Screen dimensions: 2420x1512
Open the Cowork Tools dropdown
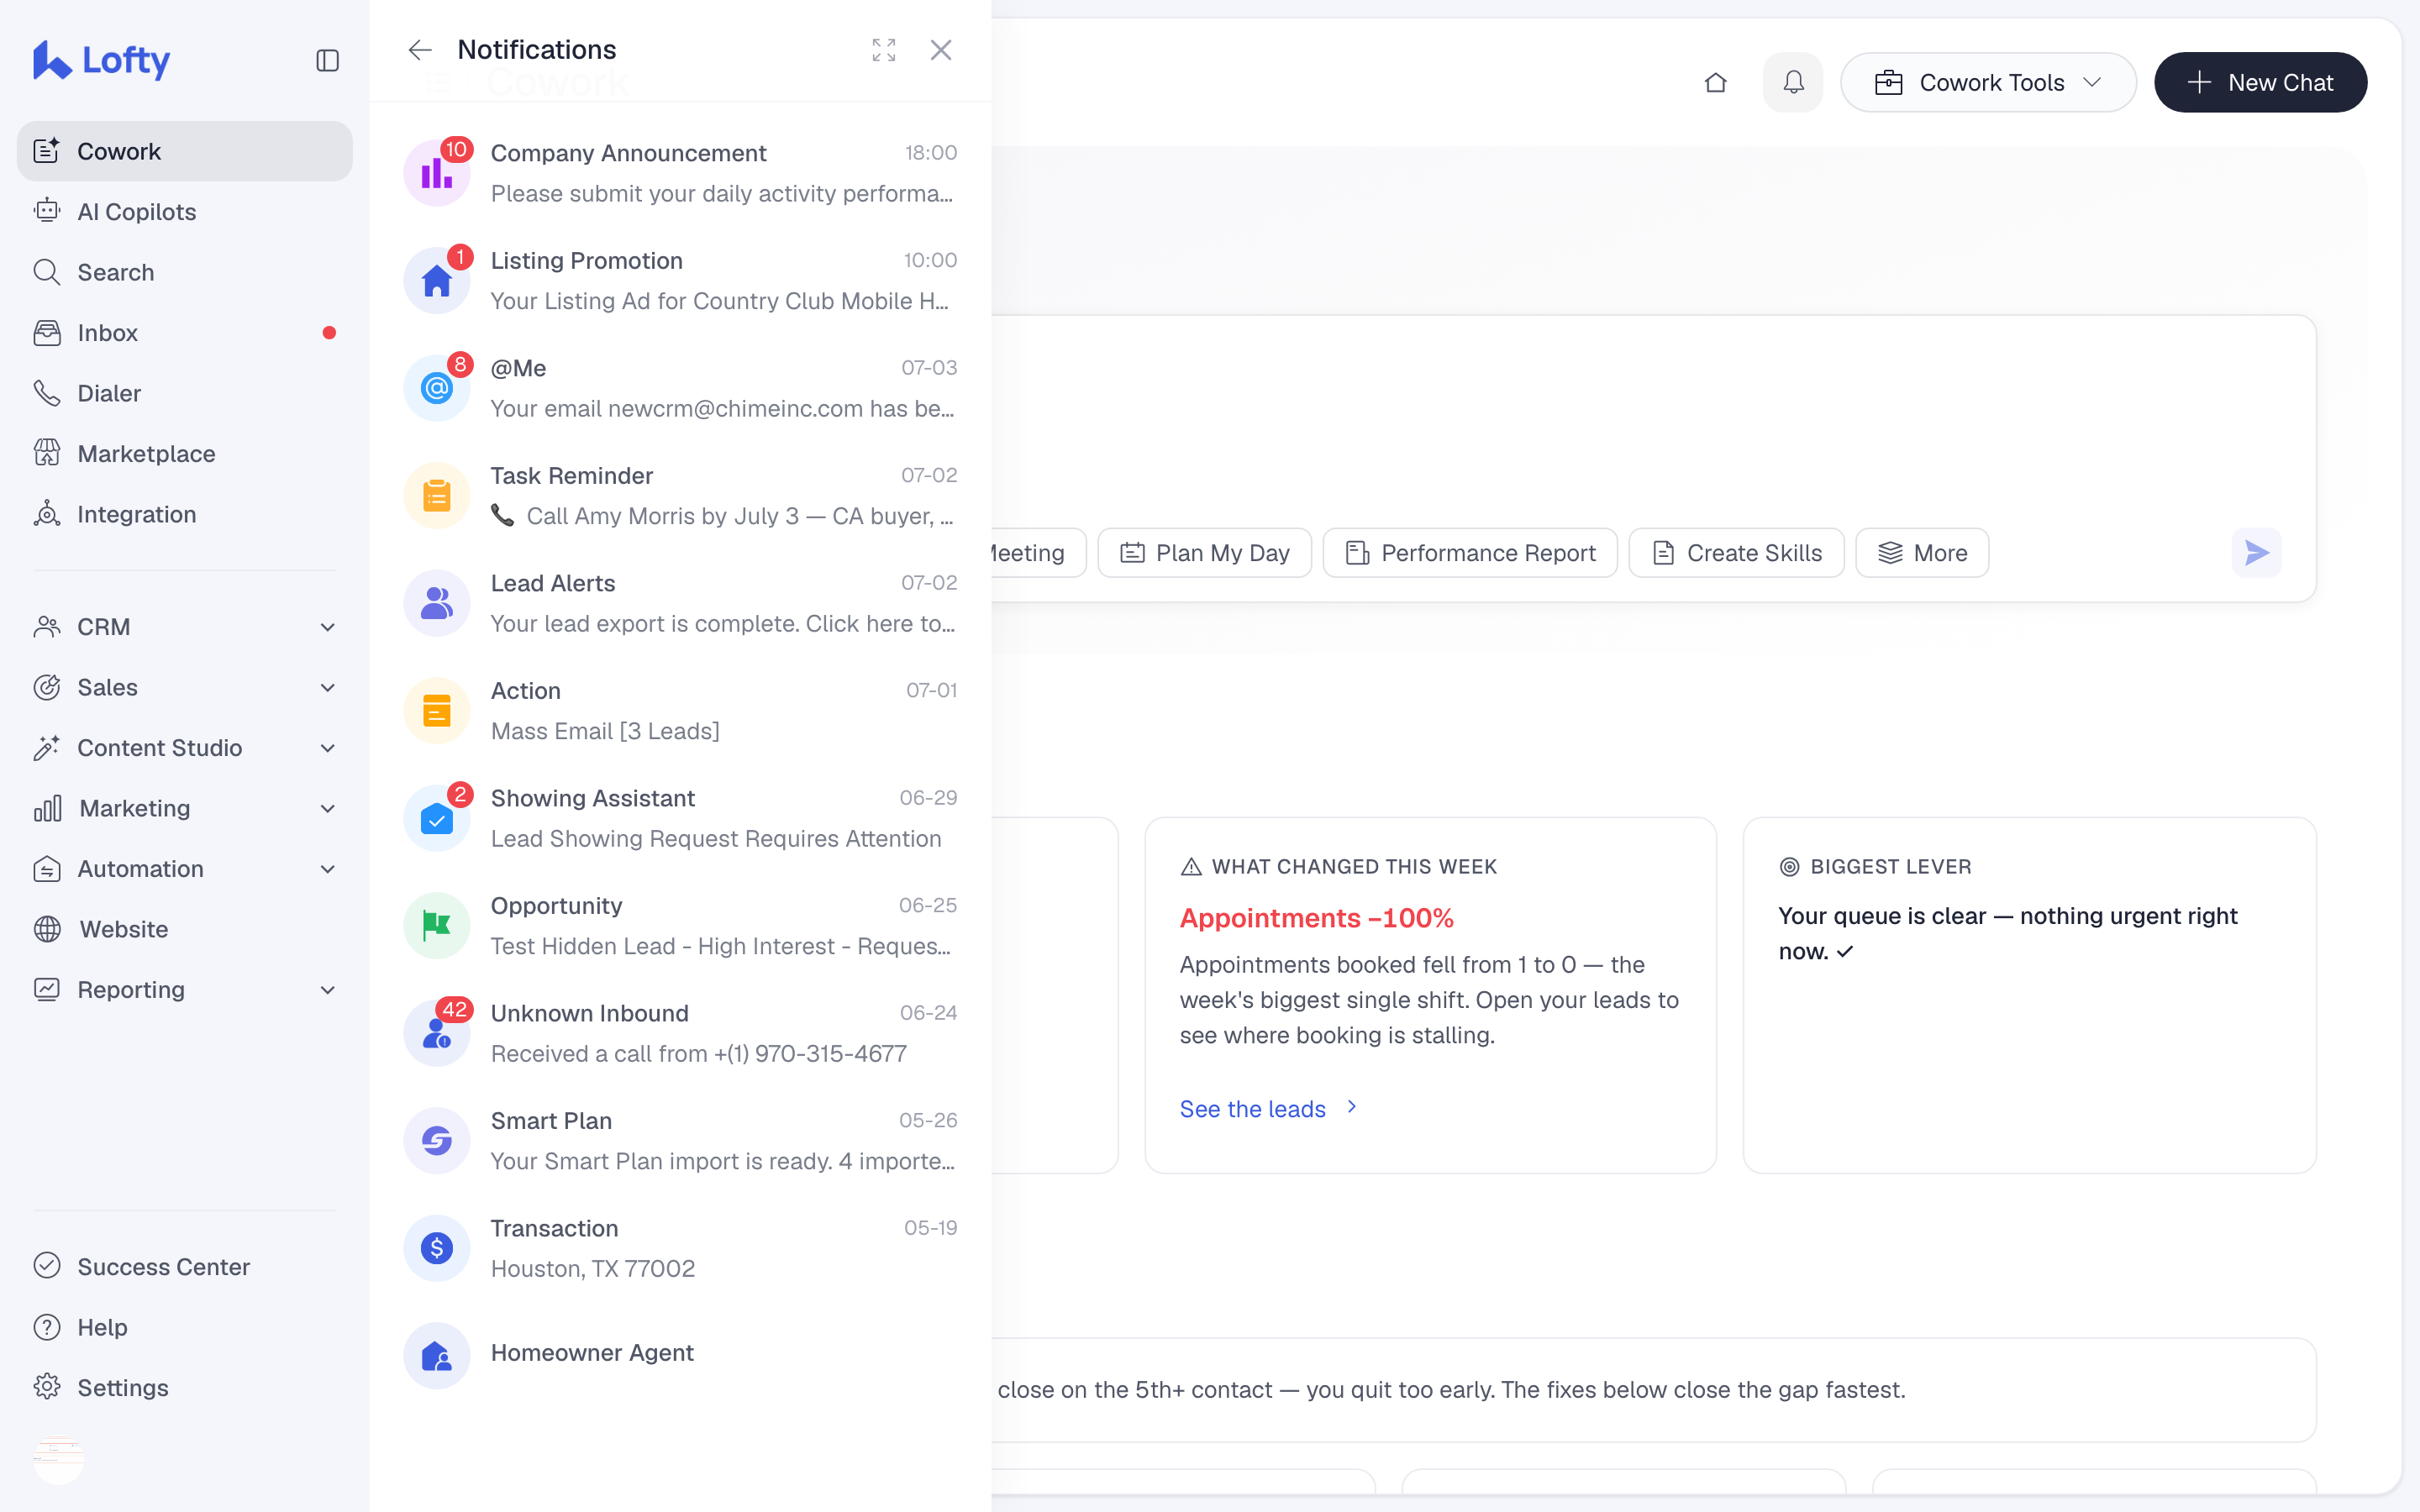[1988, 82]
